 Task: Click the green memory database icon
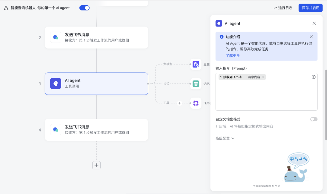pos(196,84)
